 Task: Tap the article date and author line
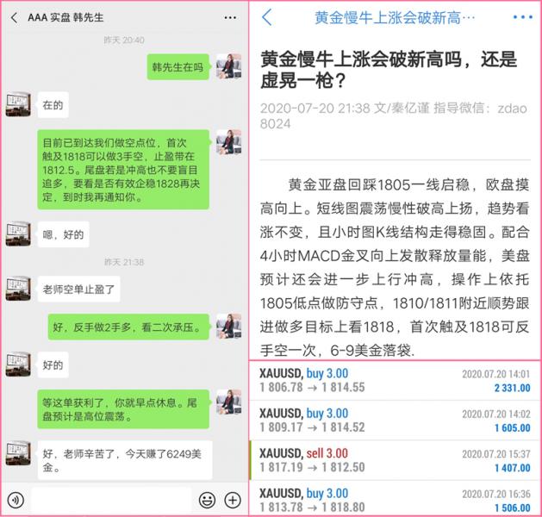pyautogui.click(x=394, y=115)
